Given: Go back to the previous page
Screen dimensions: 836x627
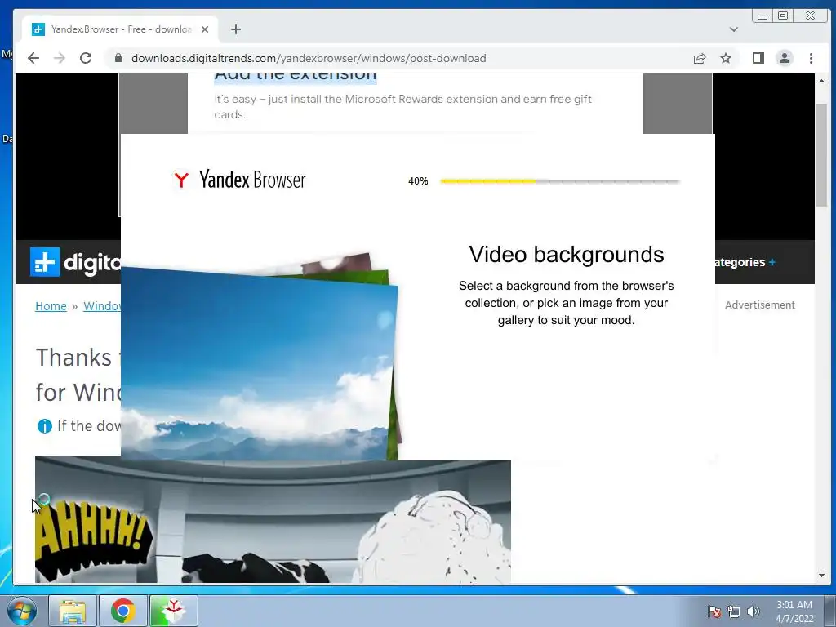Looking at the screenshot, I should tap(33, 58).
